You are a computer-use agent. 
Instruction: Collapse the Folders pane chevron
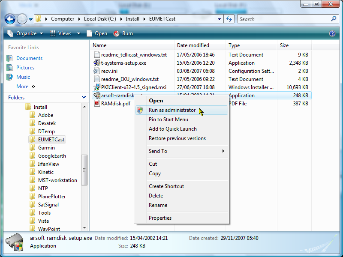click(84, 97)
